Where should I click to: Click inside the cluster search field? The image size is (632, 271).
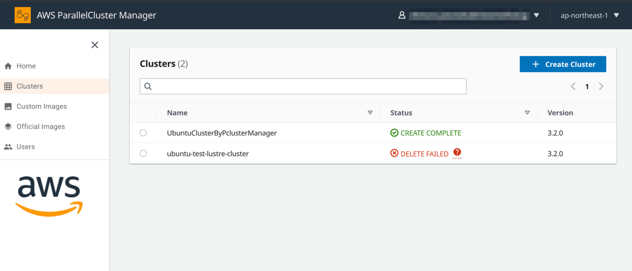(x=303, y=86)
